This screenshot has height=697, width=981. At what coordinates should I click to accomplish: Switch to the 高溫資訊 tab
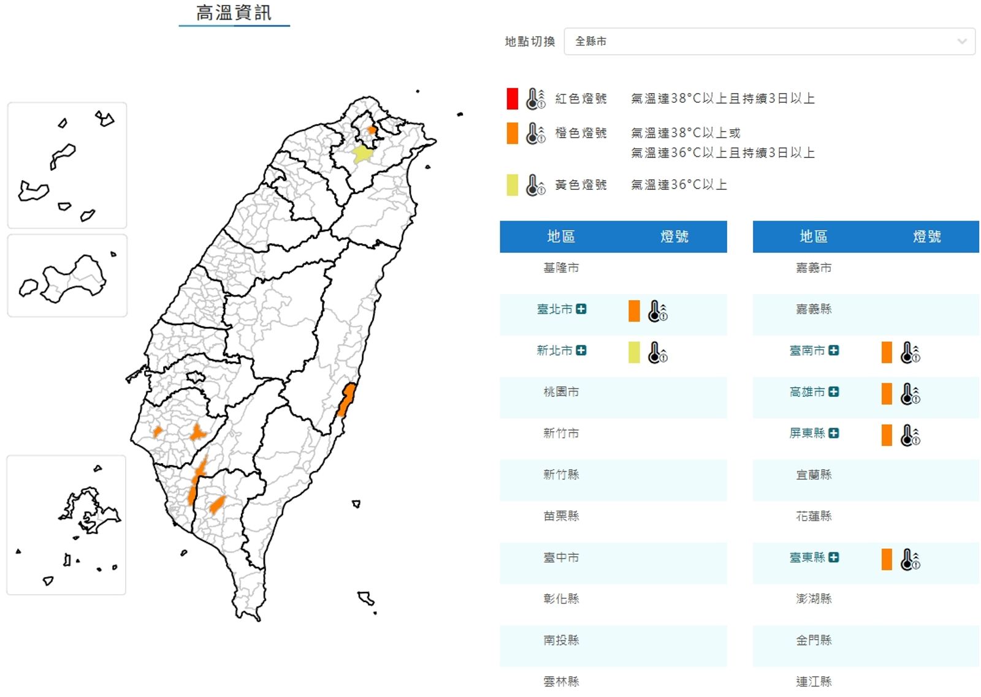[x=234, y=11]
